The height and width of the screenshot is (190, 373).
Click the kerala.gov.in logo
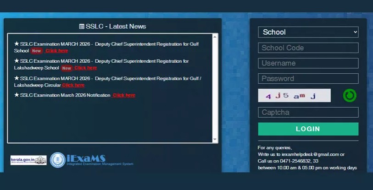coord(28,160)
